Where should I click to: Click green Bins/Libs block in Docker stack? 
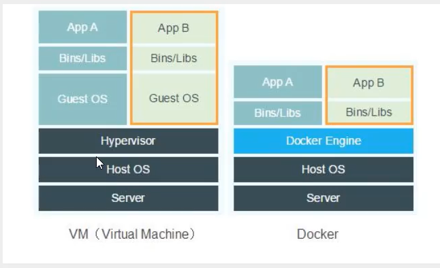[x=369, y=112]
